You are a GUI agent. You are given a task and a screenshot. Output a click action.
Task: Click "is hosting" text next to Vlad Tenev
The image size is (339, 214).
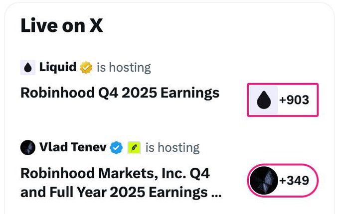coord(172,147)
